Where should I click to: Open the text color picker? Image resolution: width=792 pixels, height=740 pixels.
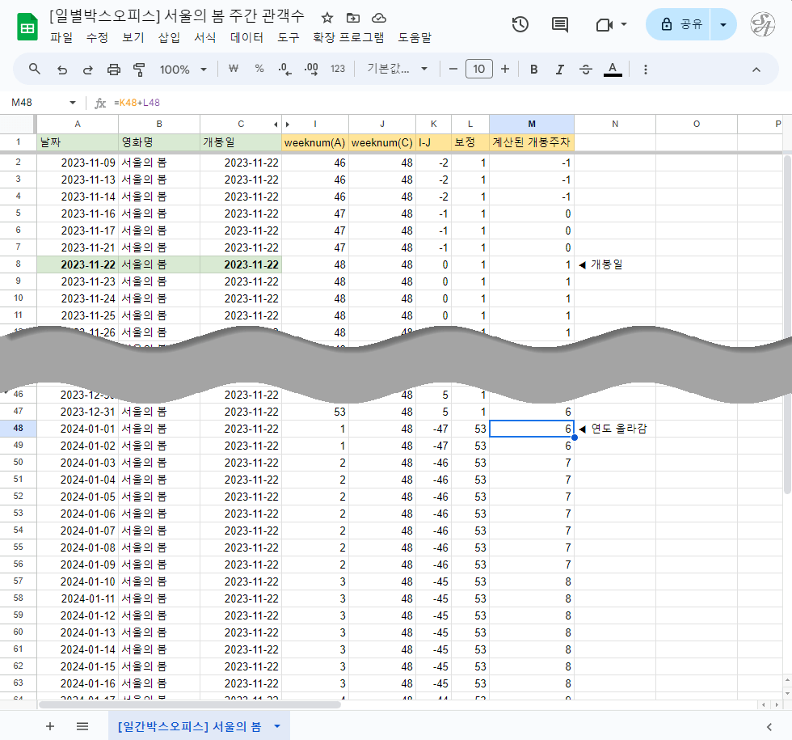613,70
